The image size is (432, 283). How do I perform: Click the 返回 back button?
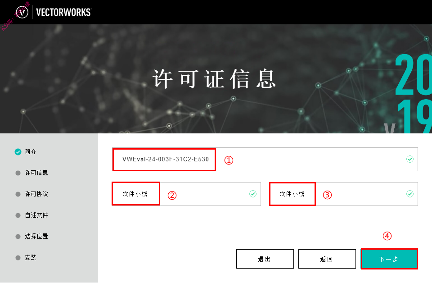click(327, 259)
